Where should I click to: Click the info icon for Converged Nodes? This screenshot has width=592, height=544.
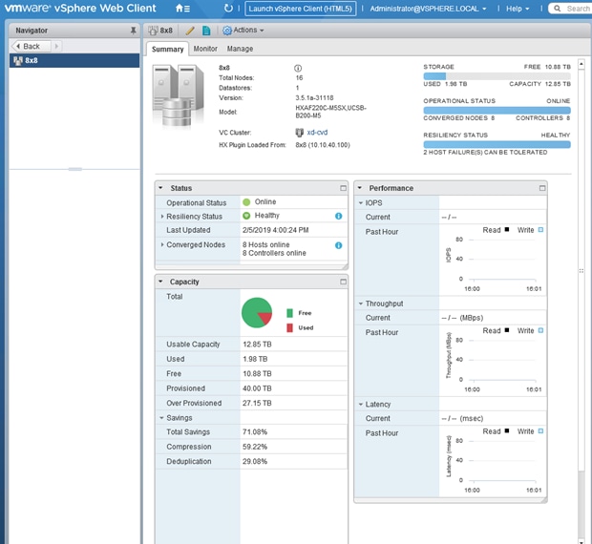click(x=338, y=245)
